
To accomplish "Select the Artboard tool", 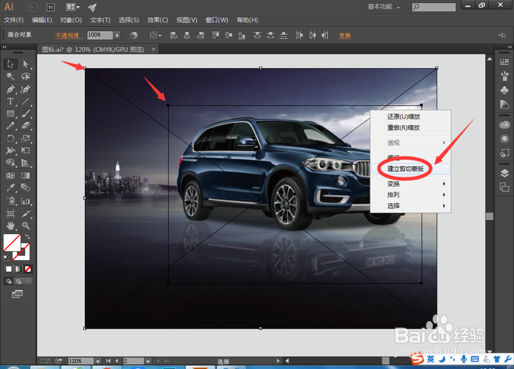I will 10,213.
